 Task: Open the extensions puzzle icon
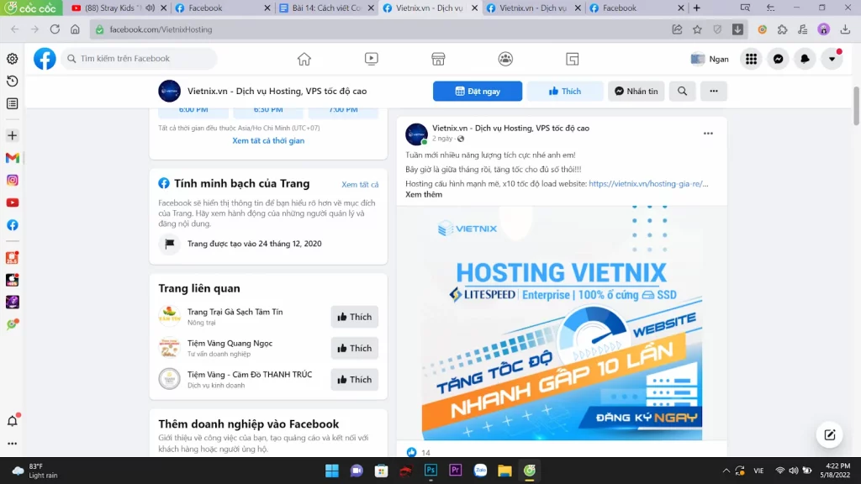click(783, 29)
